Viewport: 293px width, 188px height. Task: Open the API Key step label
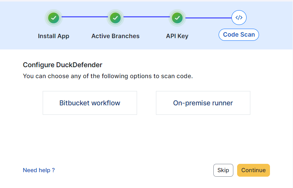(x=177, y=36)
